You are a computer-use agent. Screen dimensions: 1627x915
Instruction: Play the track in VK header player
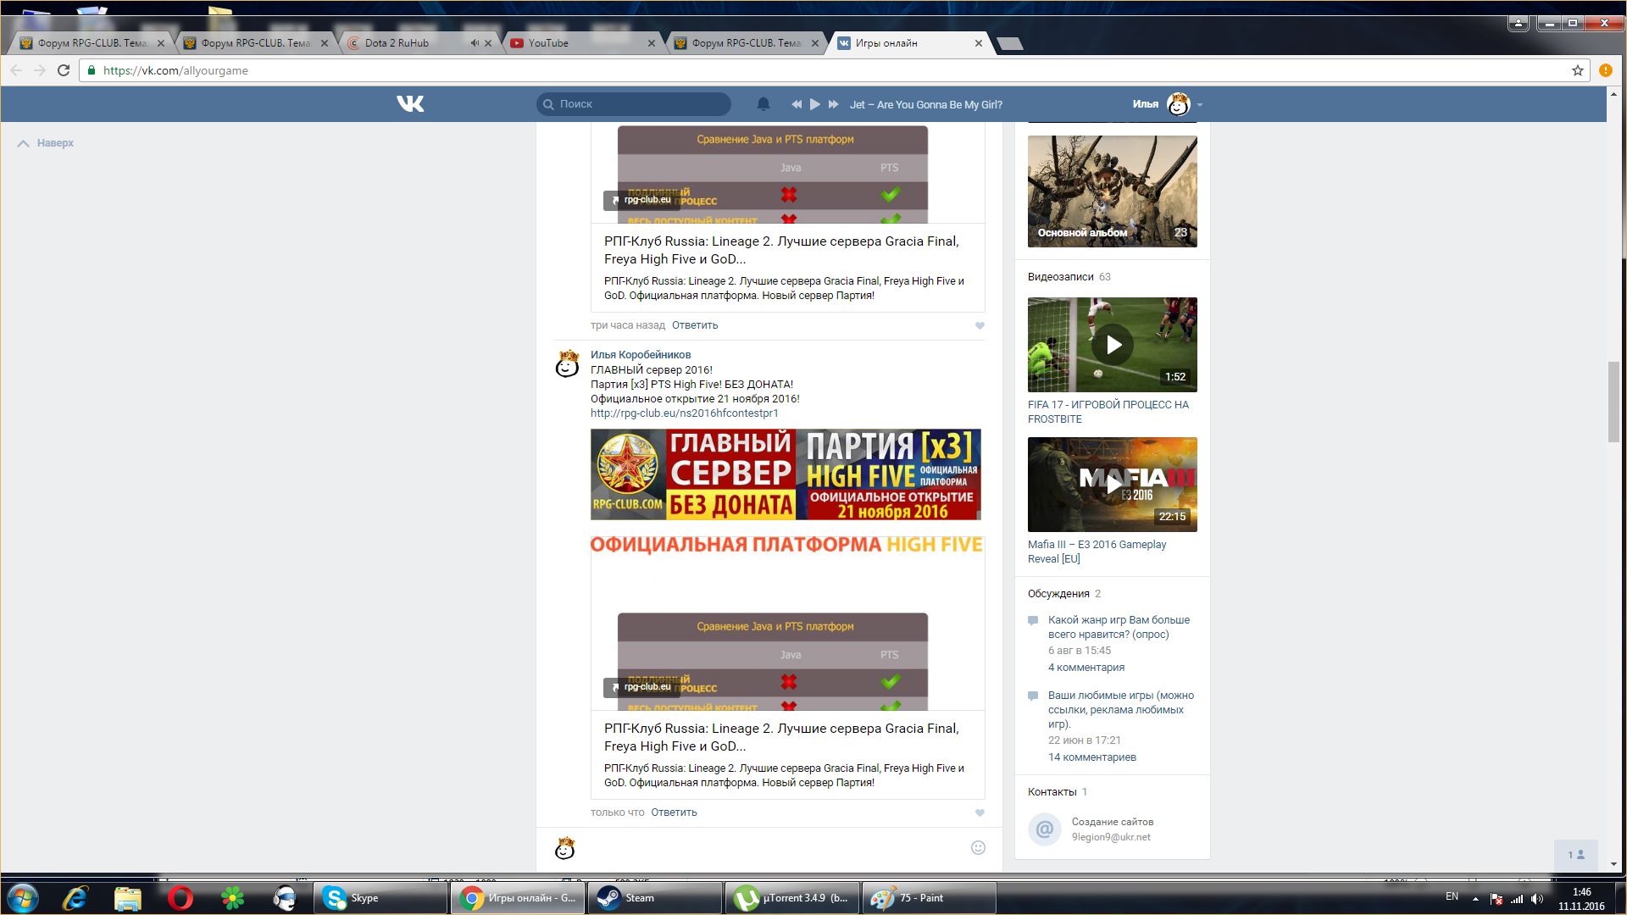814,104
